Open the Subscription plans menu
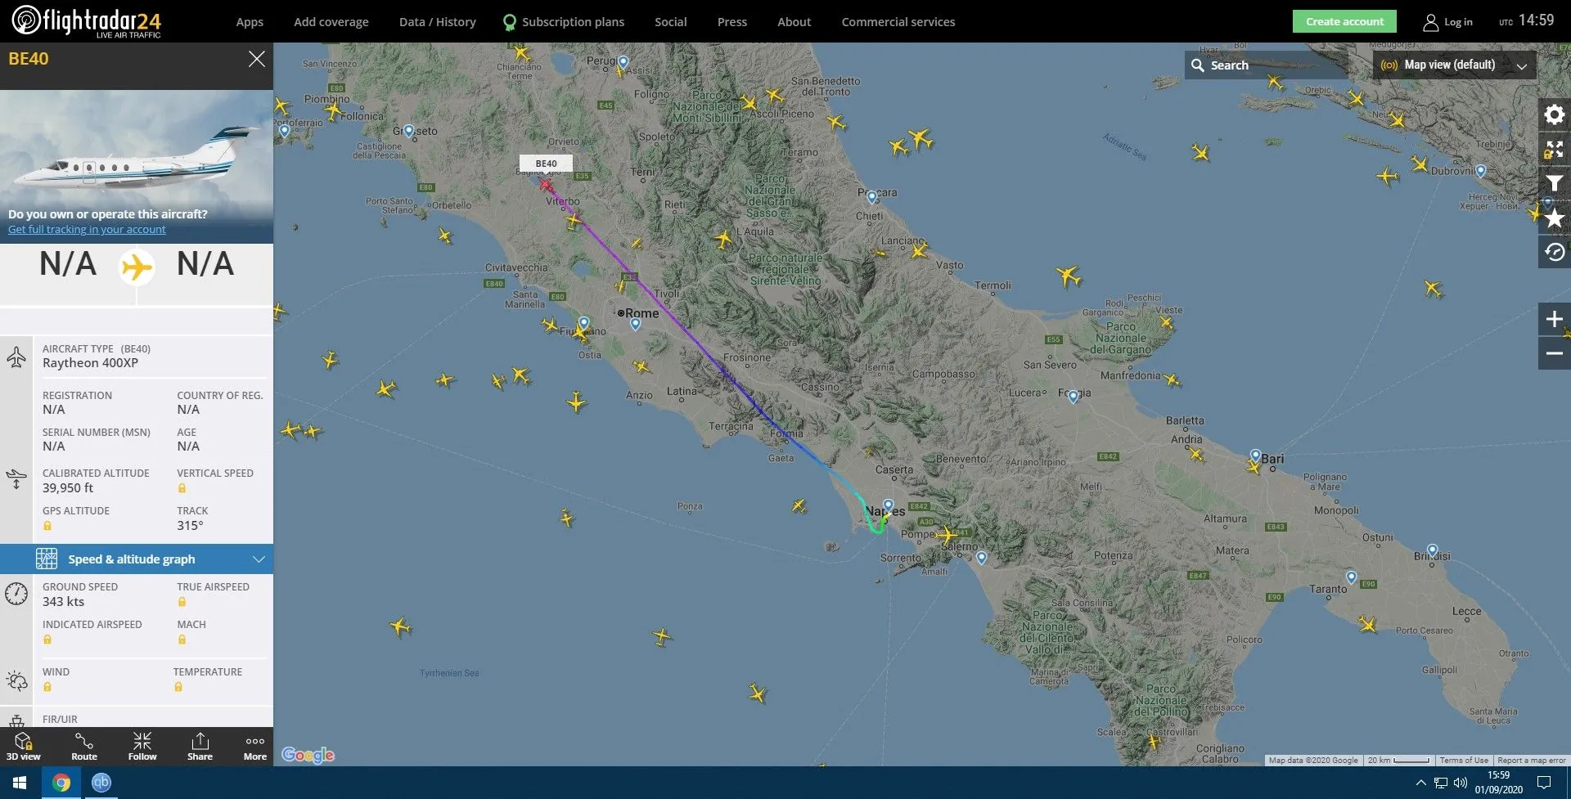Viewport: 1571px width, 799px height. pyautogui.click(x=564, y=22)
